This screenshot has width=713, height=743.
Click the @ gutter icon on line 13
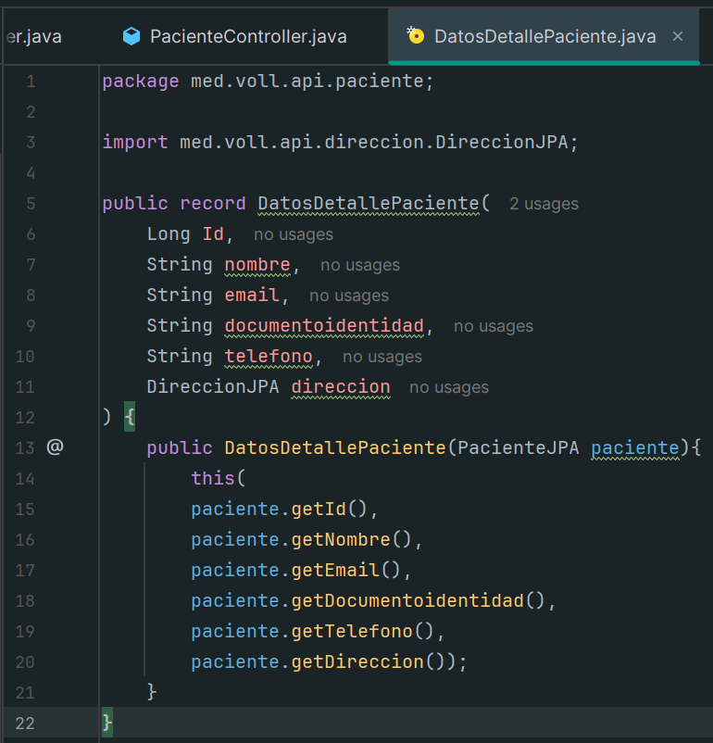pos(55,447)
